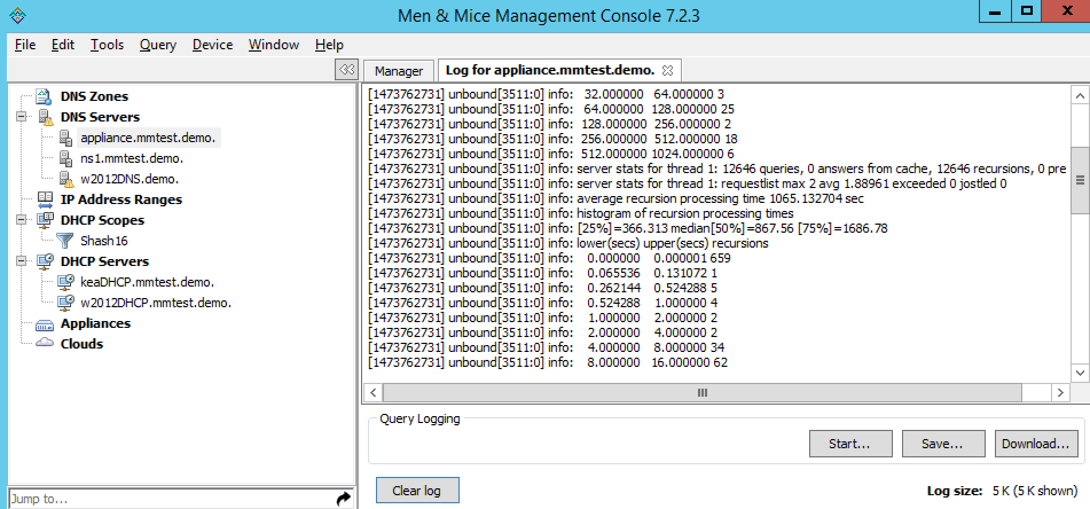Start query logging with the Start... button
Viewport: 1090px width, 509px height.
click(x=850, y=444)
